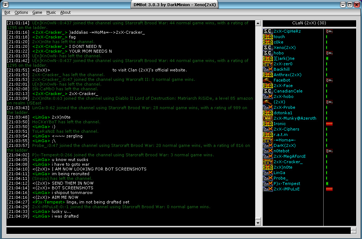Select user 2xX-Ciphers in channel list
362x239 pixels.
pyautogui.click(x=286, y=129)
